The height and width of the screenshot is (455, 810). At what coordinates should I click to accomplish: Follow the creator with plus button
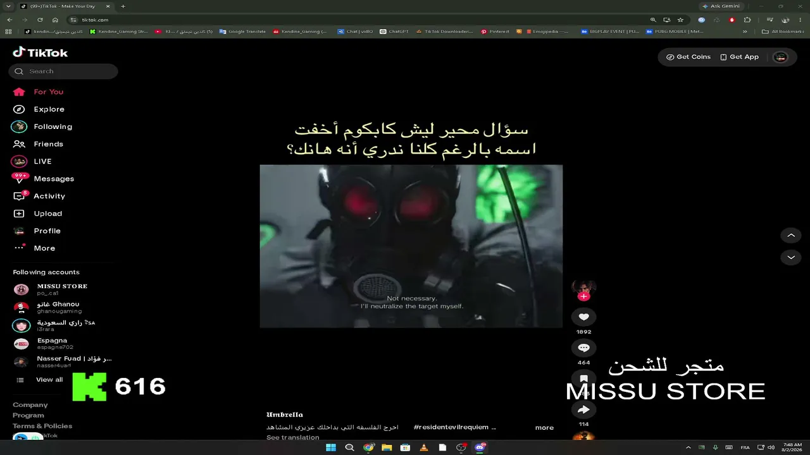(583, 296)
